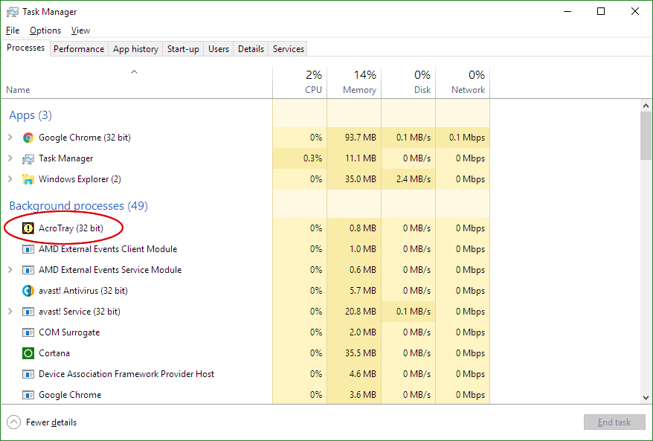Switch to the Start-up tab
The width and height of the screenshot is (653, 441).
(x=183, y=49)
